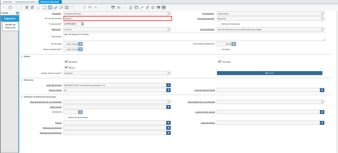Open the Help icon in toolbar
The width and height of the screenshot is (338, 153).
click(x=10, y=8)
